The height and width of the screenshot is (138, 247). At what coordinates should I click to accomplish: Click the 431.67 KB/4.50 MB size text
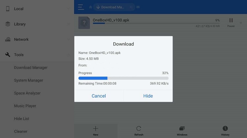click(207, 26)
